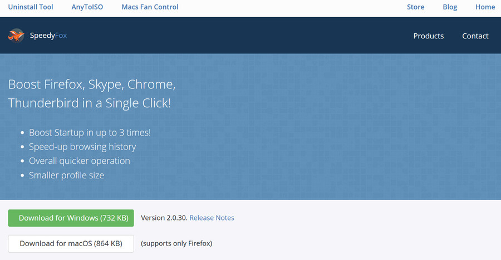The image size is (501, 260).
Task: View the Release Notes link
Action: pyautogui.click(x=212, y=218)
